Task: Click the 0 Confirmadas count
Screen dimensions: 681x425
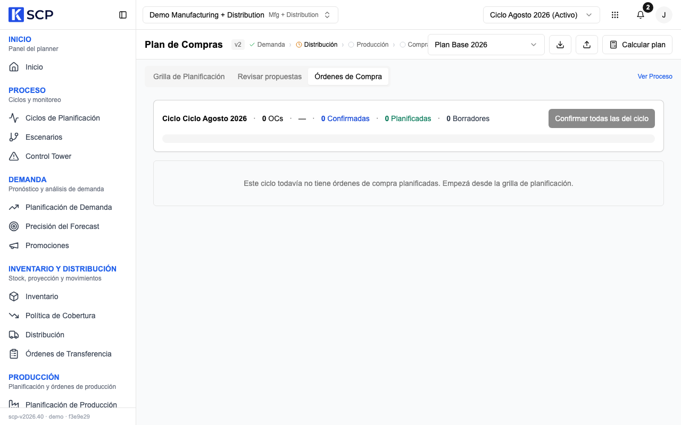Action: pos(345,118)
